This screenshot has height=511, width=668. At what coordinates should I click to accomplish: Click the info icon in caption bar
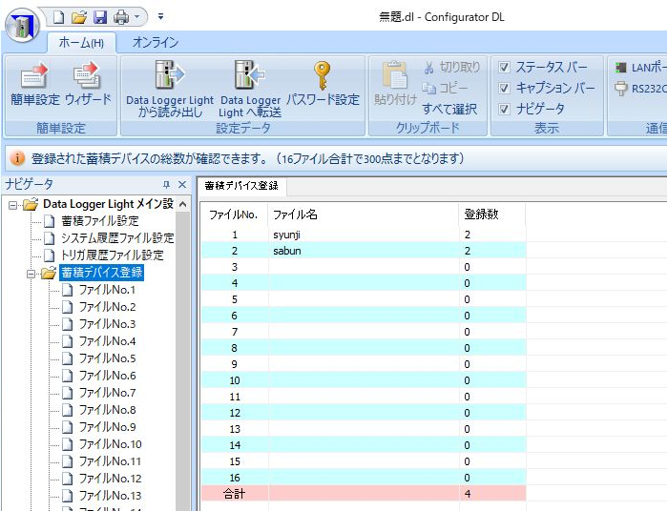click(17, 158)
